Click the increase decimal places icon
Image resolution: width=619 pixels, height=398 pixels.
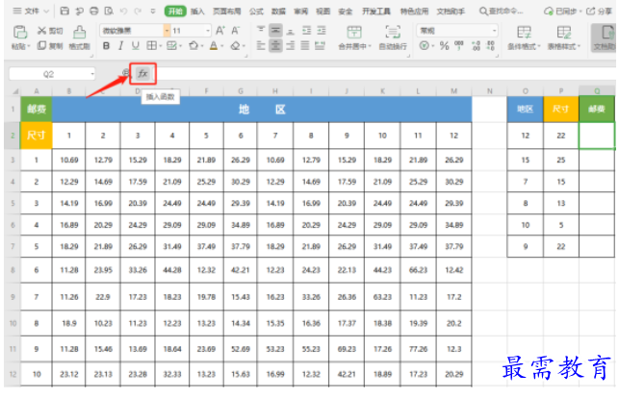tap(477, 46)
